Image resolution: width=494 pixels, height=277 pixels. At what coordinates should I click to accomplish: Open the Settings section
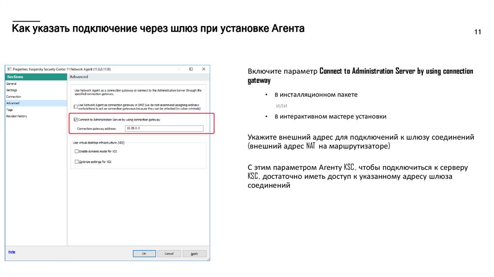[x=12, y=90]
